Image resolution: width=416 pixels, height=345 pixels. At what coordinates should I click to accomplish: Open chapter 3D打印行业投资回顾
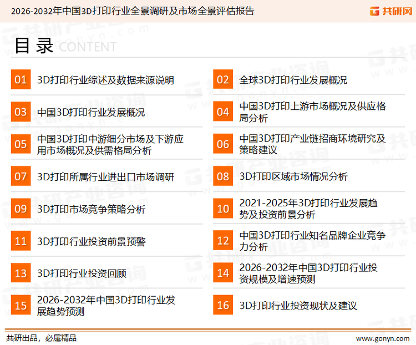82,273
